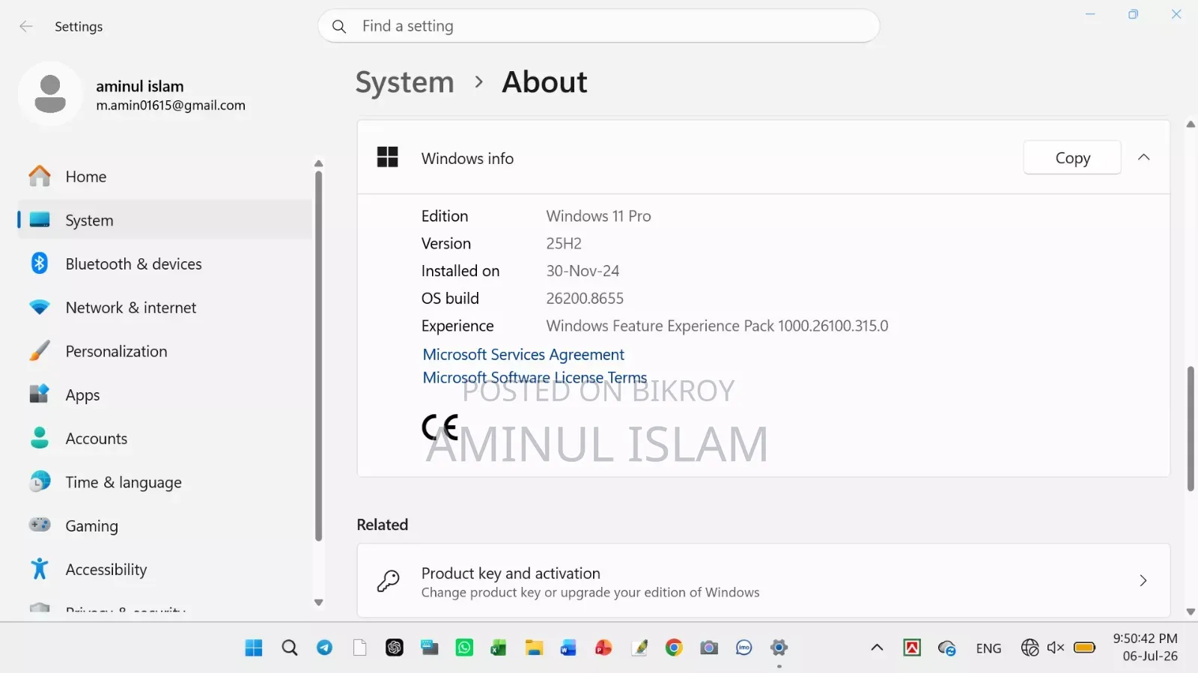Click the Product key and activation chevron
The height and width of the screenshot is (673, 1198).
pyautogui.click(x=1143, y=581)
